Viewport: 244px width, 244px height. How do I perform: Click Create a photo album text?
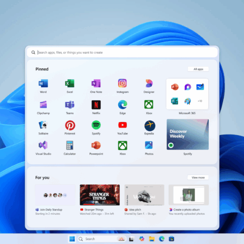tap(187, 210)
